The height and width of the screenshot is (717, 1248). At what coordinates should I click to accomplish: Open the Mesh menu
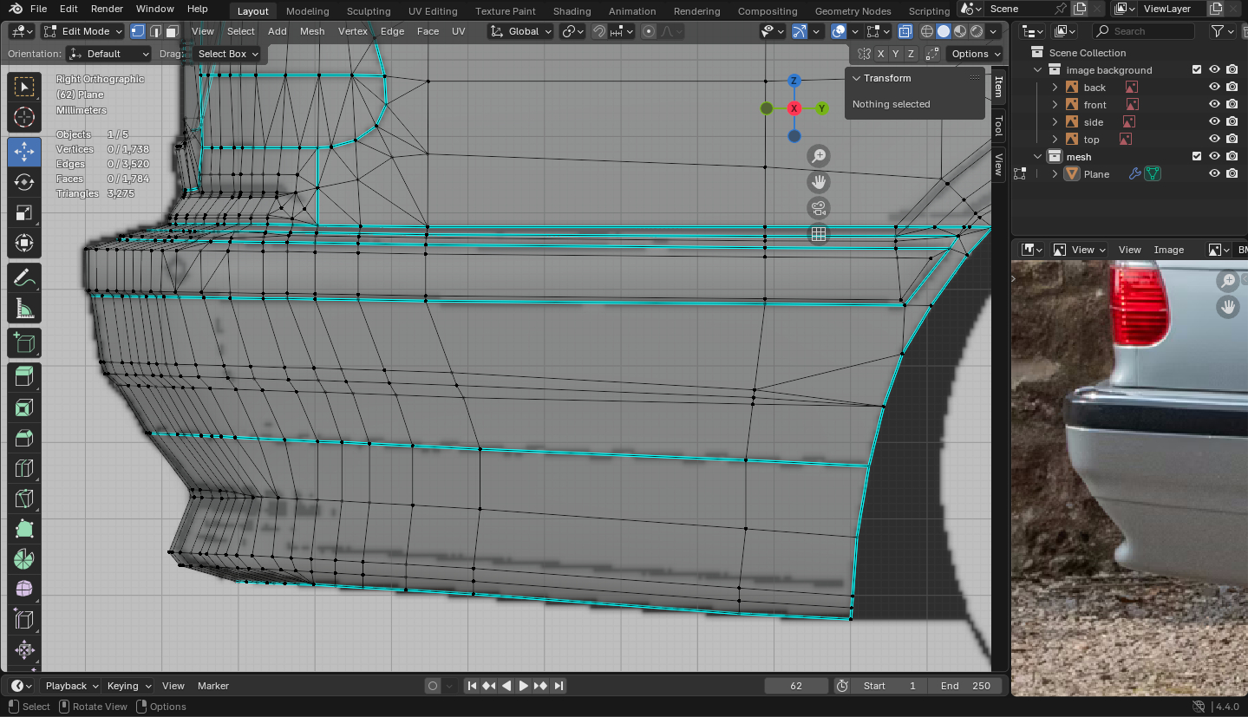312,31
